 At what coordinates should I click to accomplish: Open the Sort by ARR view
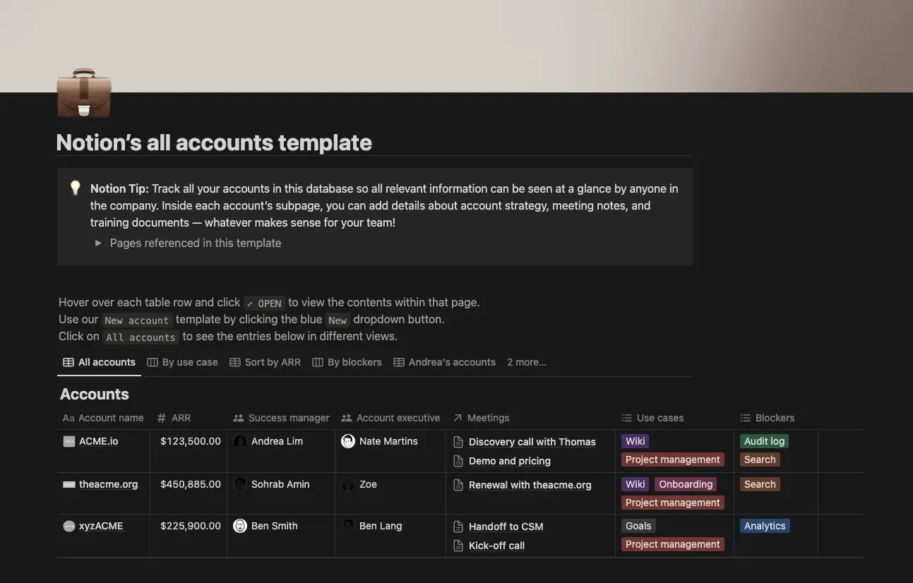coord(265,362)
